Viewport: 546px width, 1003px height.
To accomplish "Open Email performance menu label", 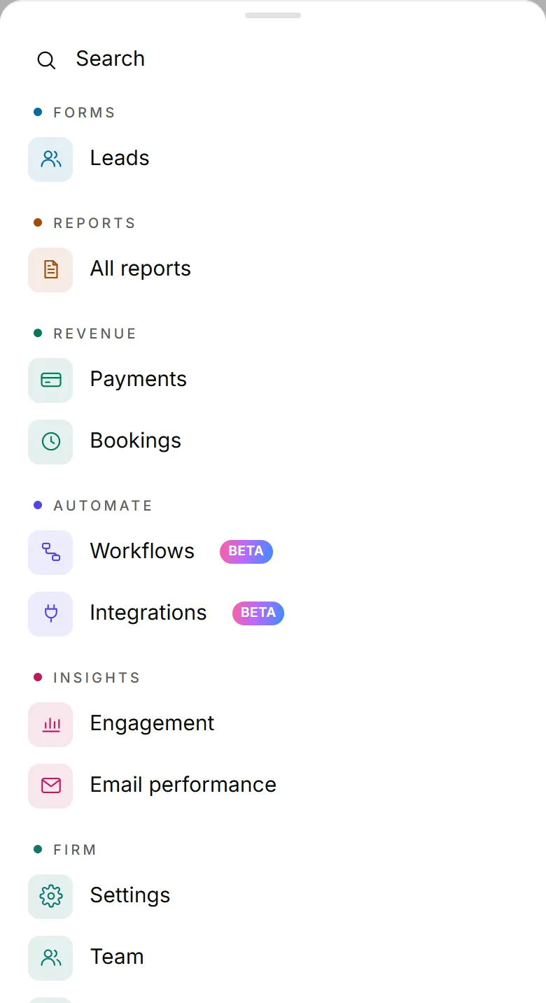I will (183, 785).
